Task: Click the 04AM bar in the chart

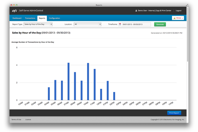Action: coord(49,94)
